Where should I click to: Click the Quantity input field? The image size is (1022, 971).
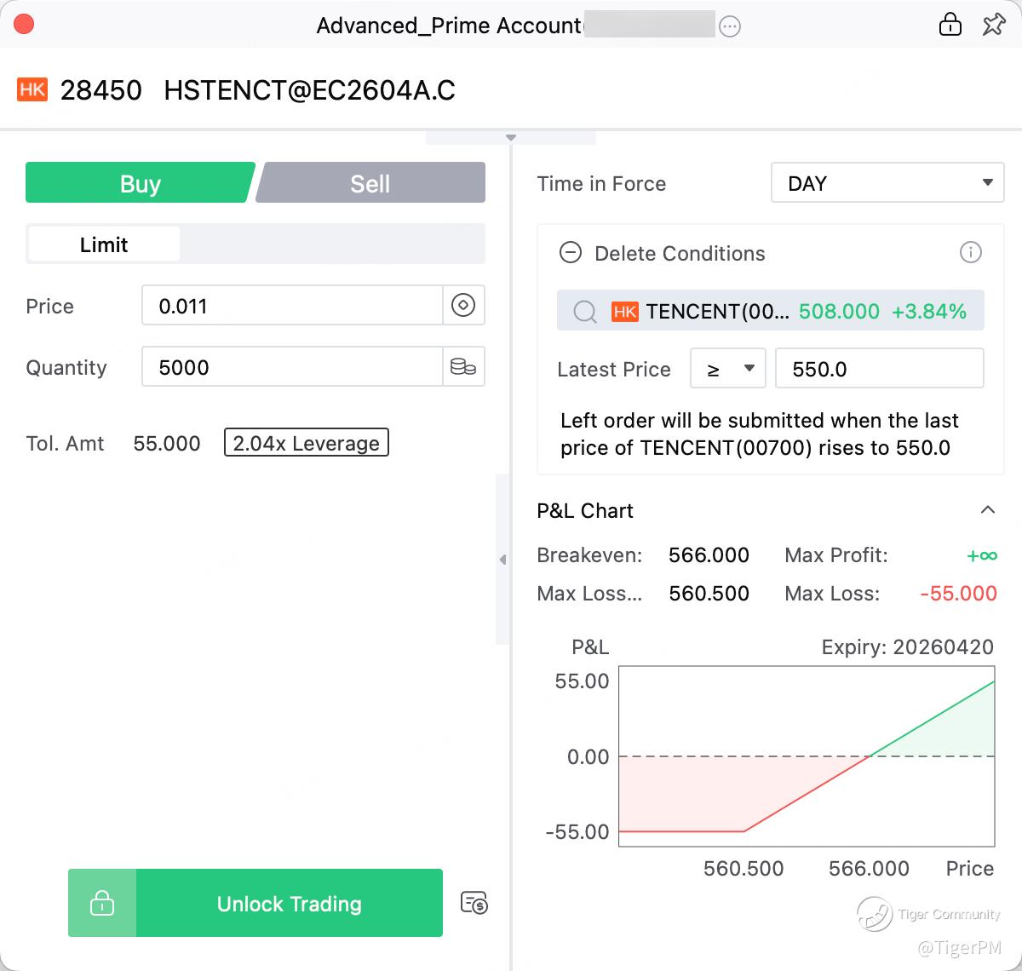292,366
